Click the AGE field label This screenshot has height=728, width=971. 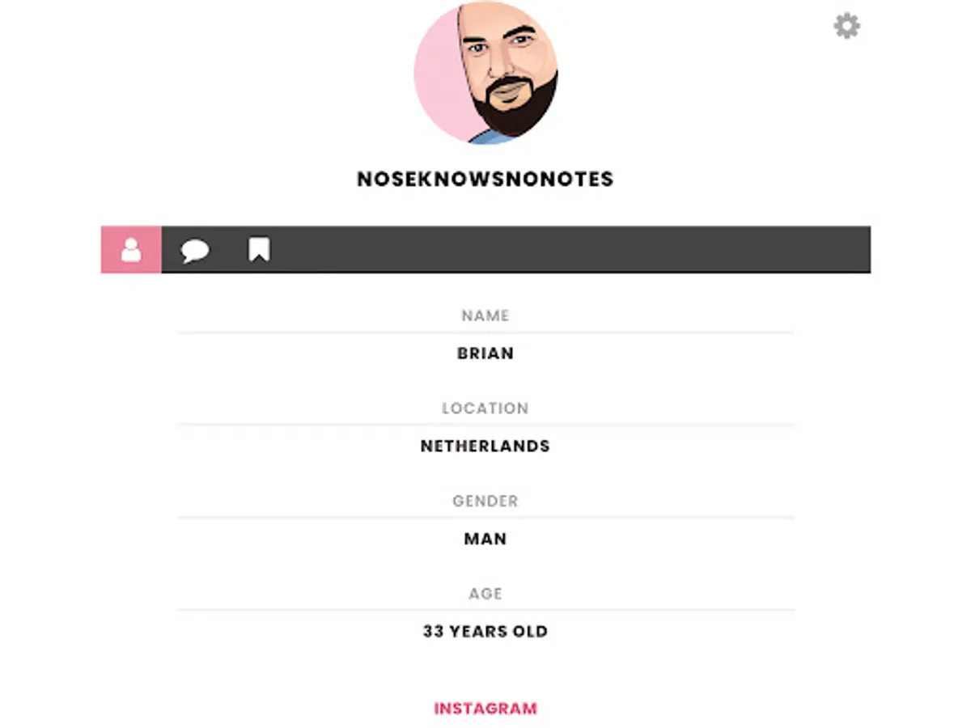pos(485,594)
